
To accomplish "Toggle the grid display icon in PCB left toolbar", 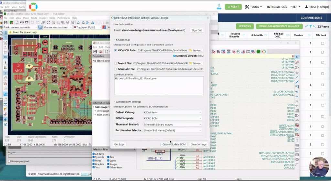I will click(5, 33).
